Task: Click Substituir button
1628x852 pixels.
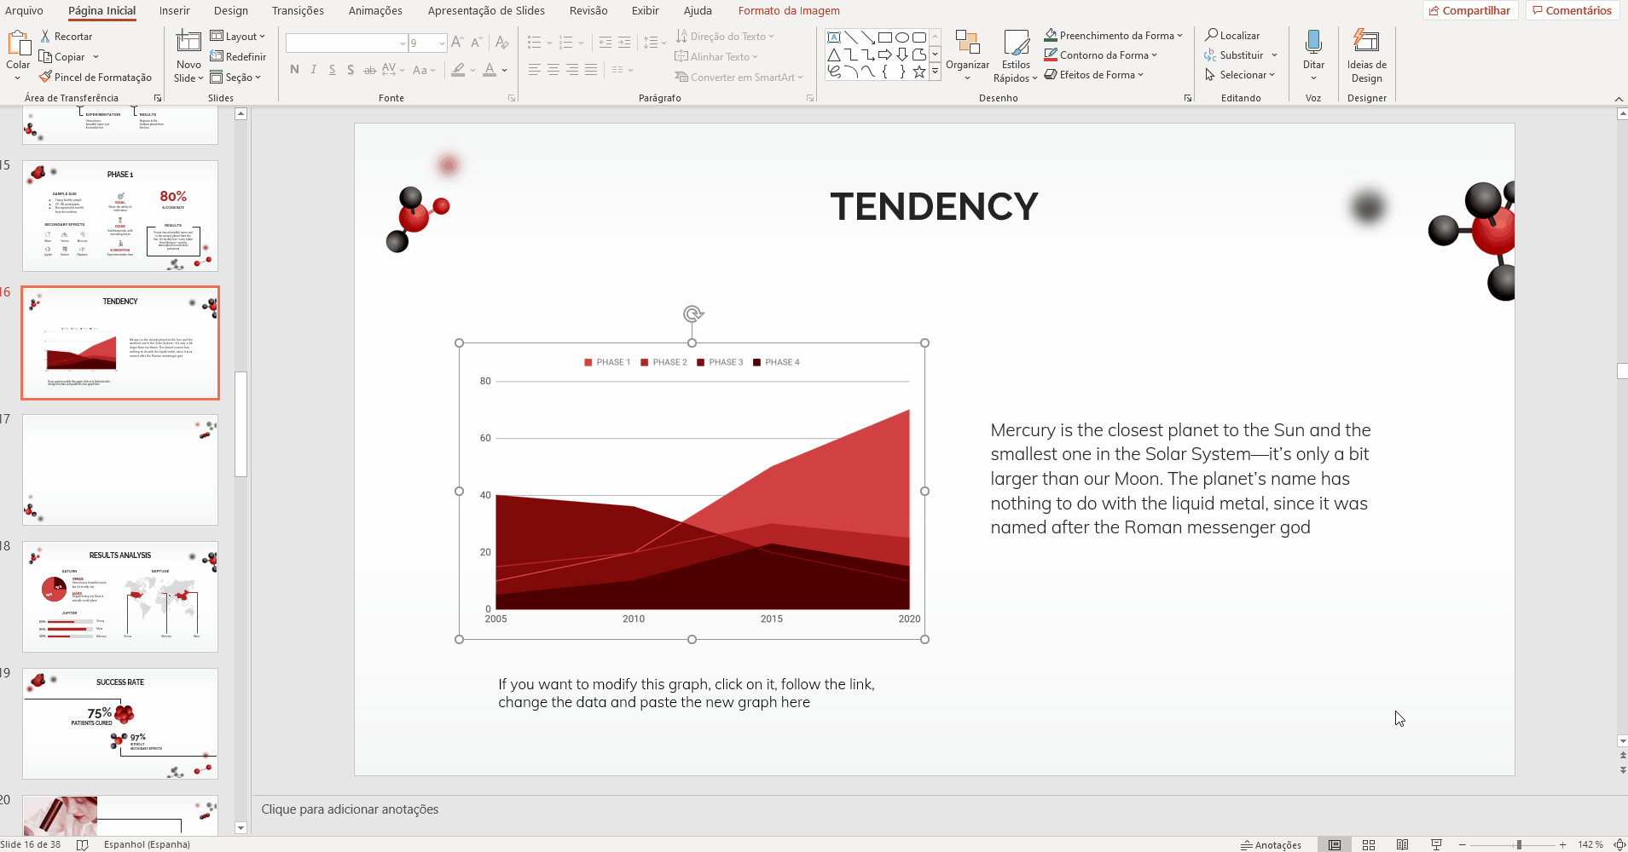Action: 1233,55
